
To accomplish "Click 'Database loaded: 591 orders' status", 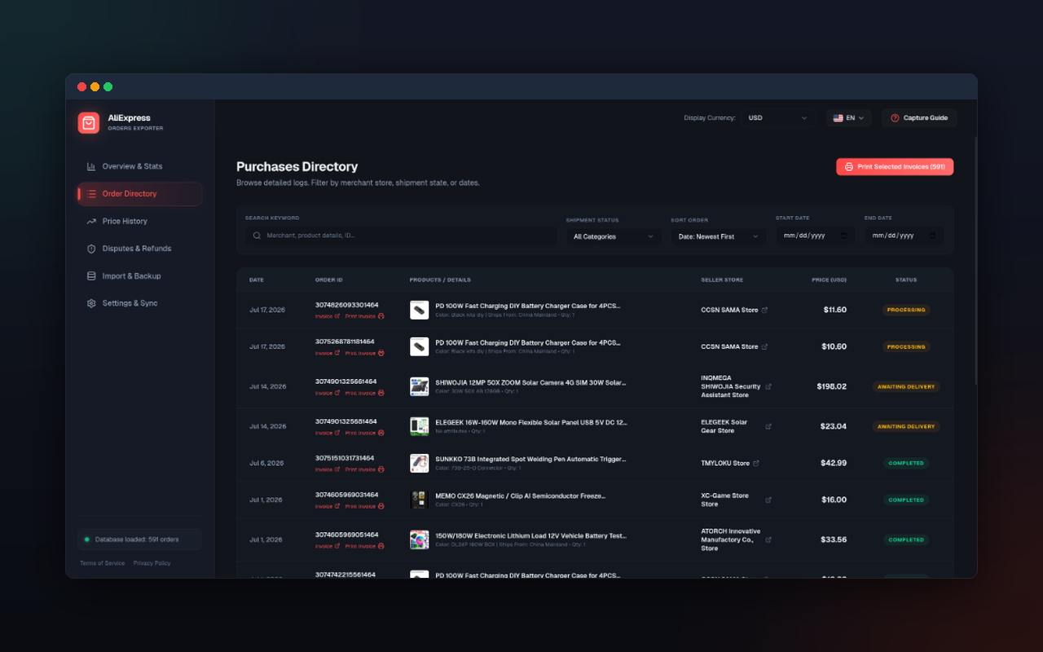I will [139, 540].
